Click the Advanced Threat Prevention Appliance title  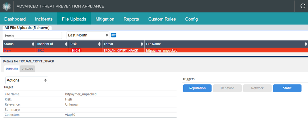(60, 6)
